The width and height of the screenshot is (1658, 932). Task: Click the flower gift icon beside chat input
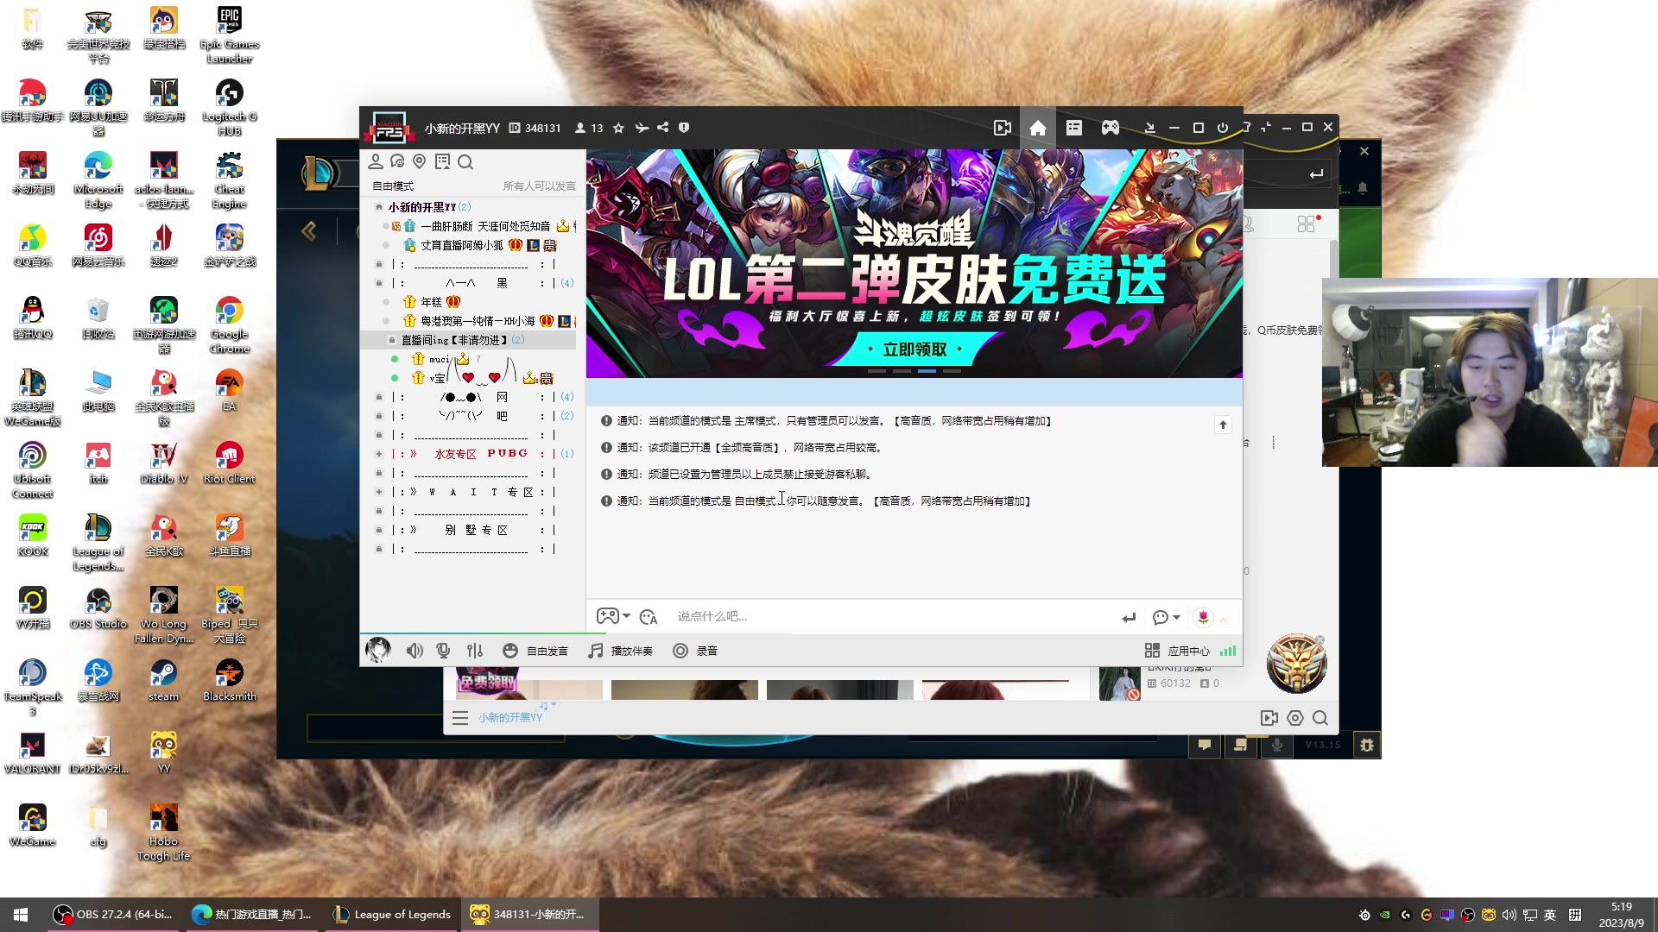(x=1202, y=617)
